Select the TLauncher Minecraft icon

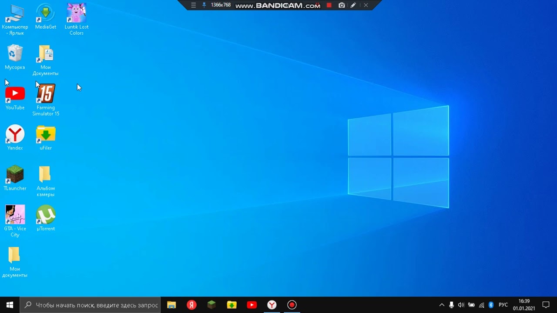(x=15, y=178)
